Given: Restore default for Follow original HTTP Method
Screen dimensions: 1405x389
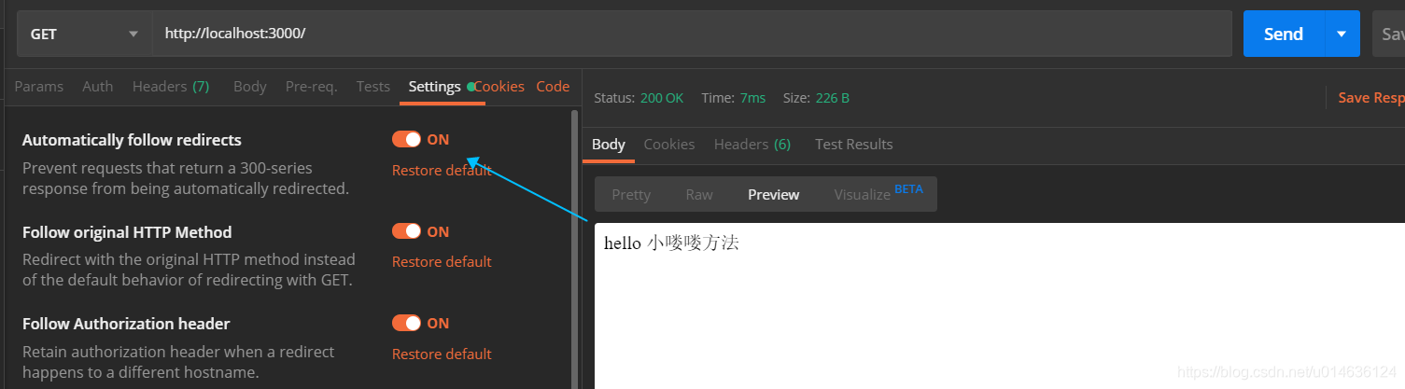Looking at the screenshot, I should coord(442,261).
